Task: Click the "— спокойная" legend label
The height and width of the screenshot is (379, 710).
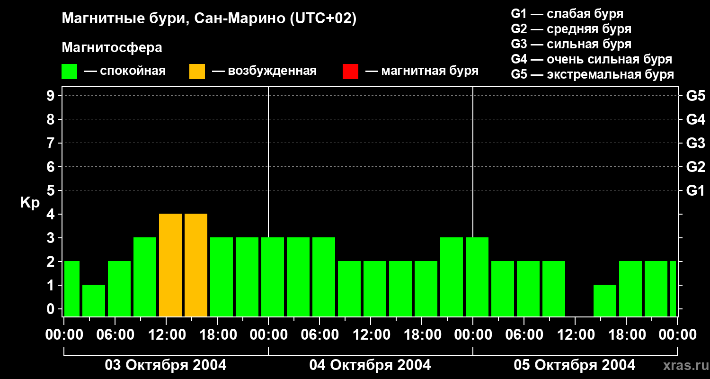Action: click(x=125, y=71)
